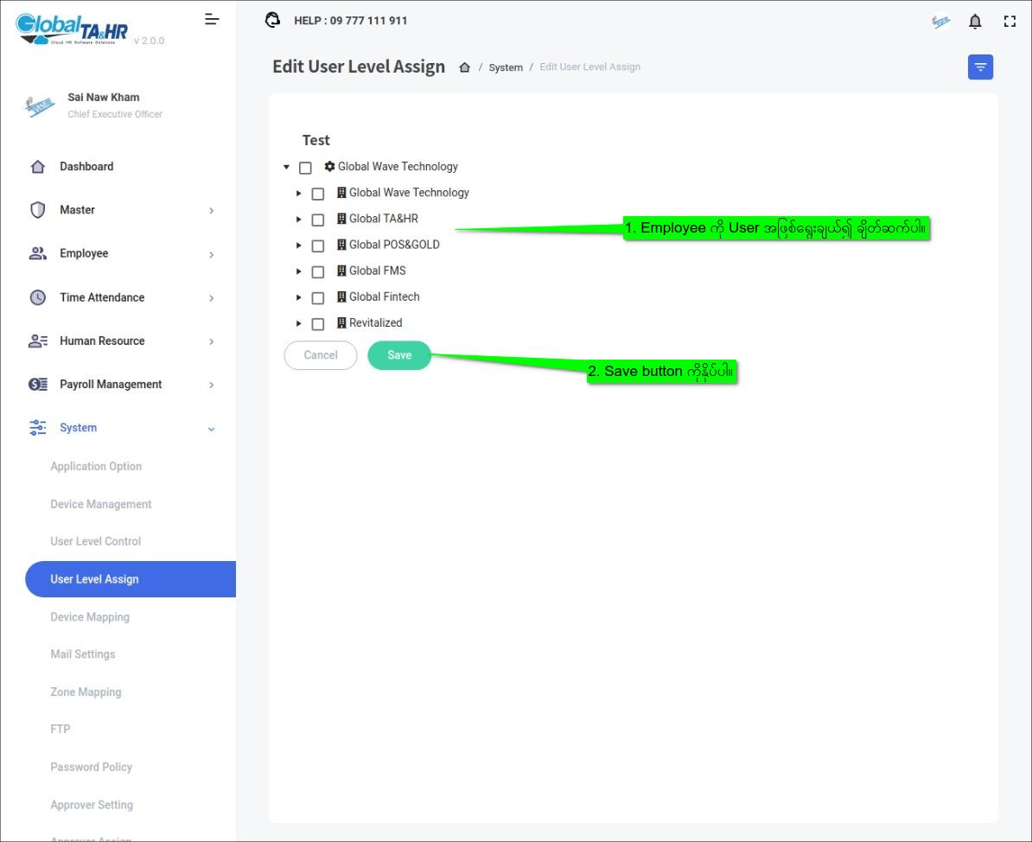Expand the Global POS&GOLD tree node

[299, 246]
